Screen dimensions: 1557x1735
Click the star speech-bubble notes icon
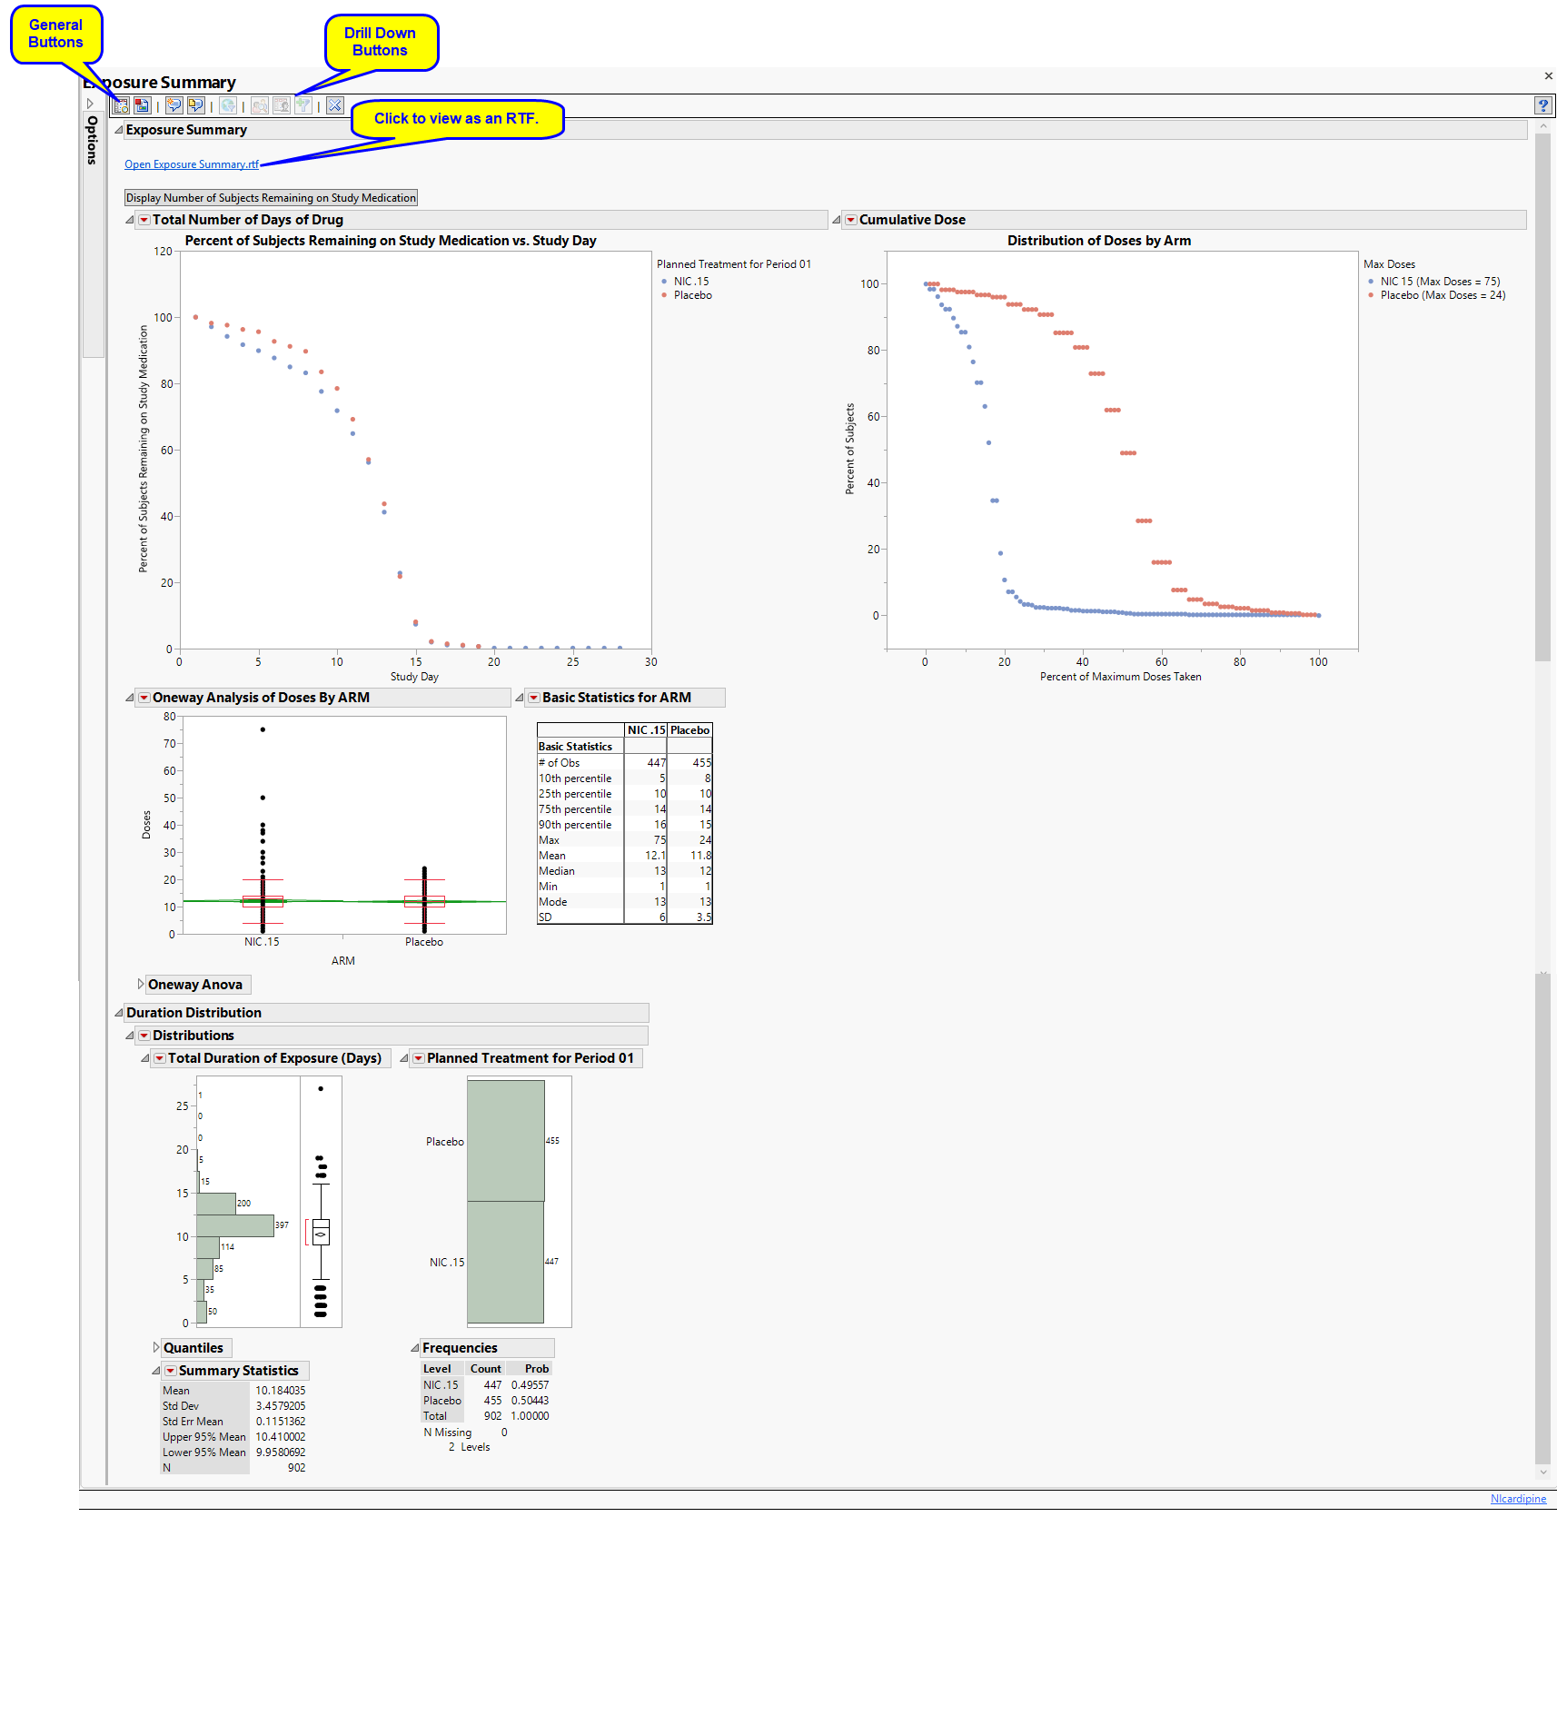tap(174, 105)
